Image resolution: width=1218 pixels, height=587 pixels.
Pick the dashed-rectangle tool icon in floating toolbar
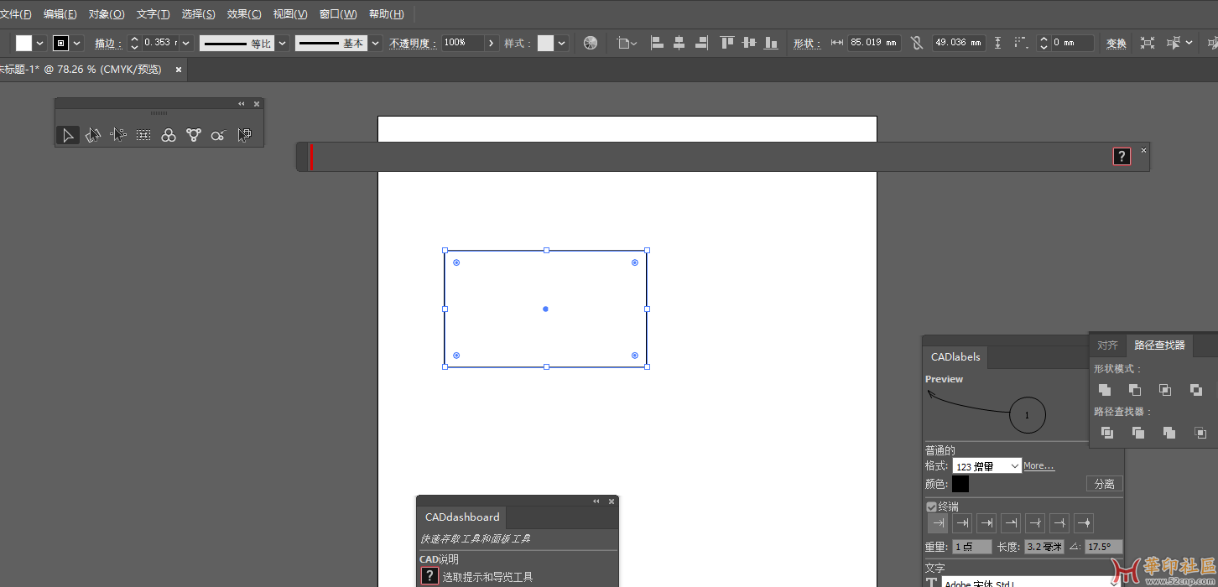click(143, 135)
